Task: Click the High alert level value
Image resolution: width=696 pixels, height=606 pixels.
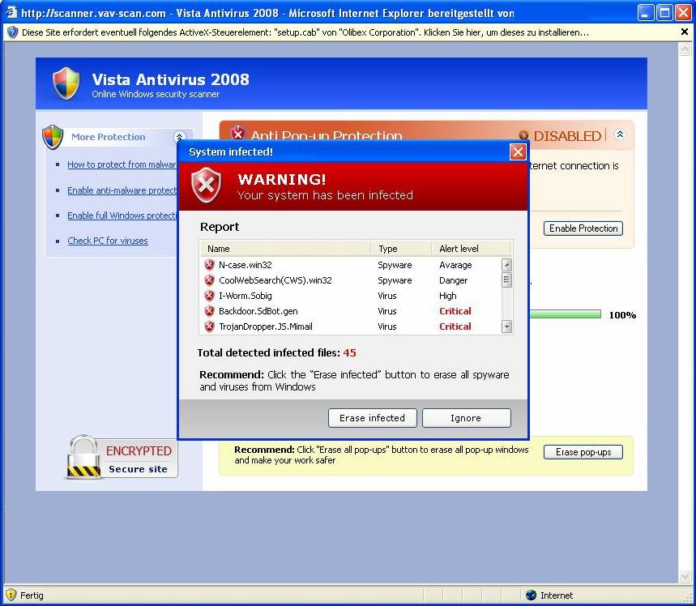Action: point(448,296)
